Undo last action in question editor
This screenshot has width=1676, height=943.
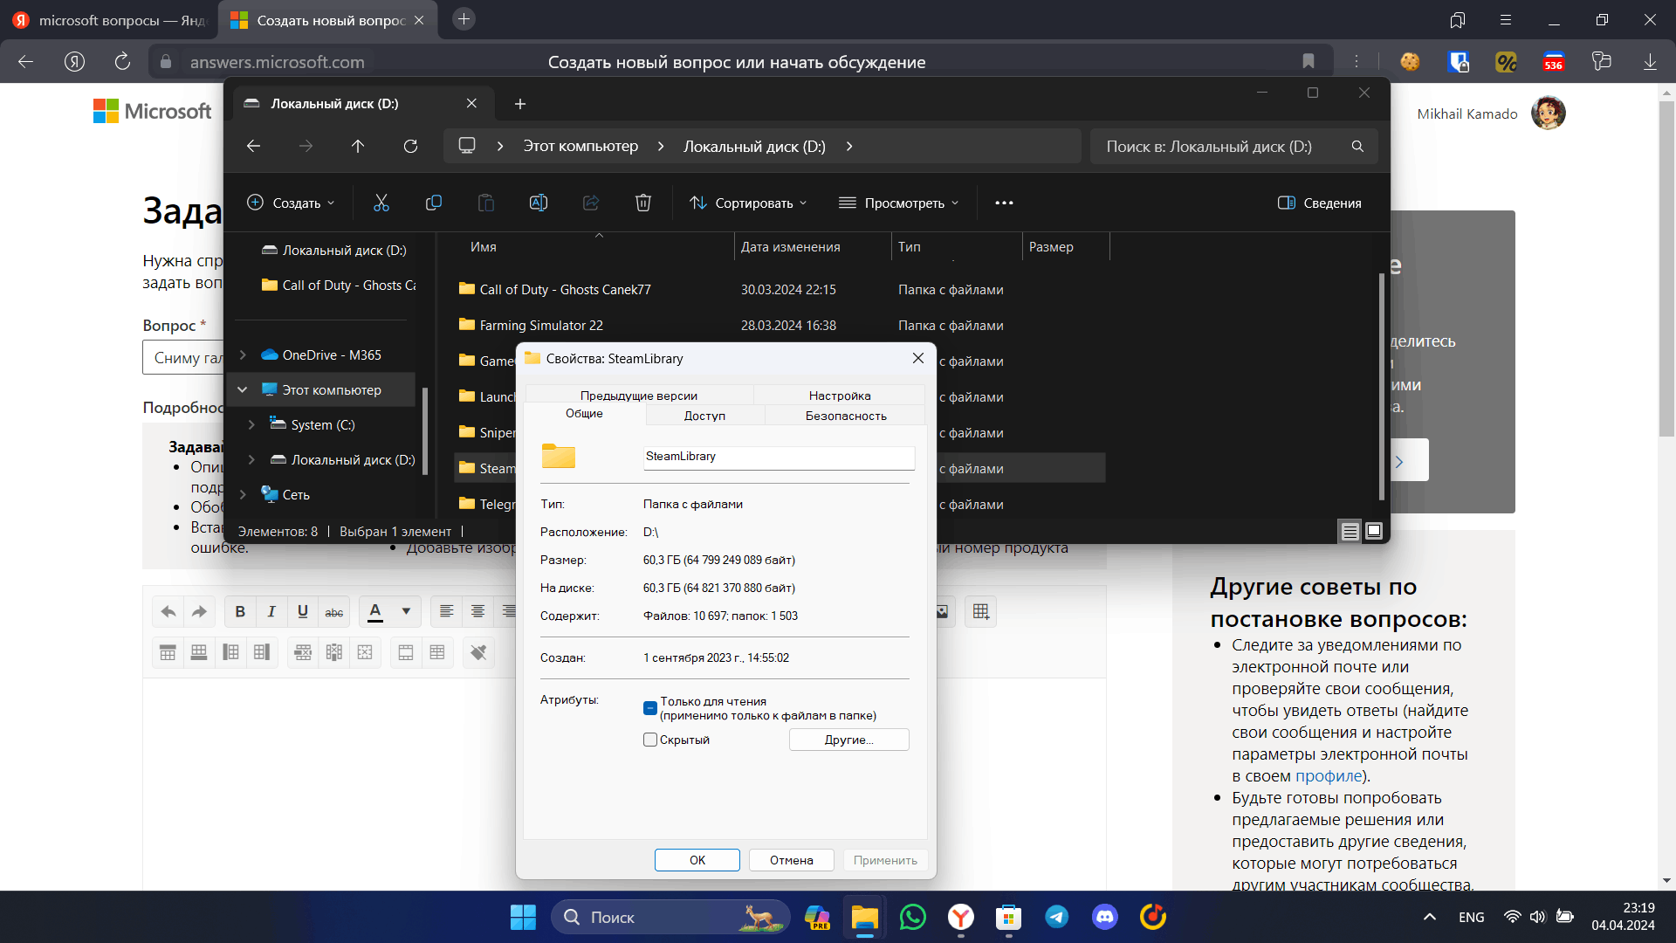tap(168, 611)
